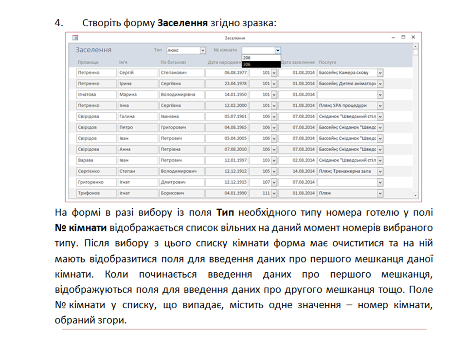Expand room dropdown in Петренко Сергій row

tap(274, 72)
